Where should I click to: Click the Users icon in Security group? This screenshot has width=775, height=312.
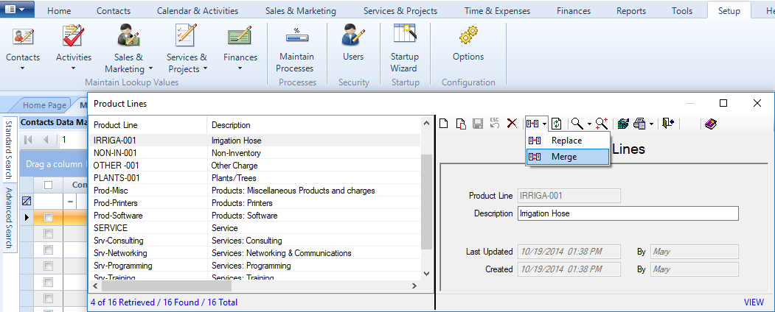coord(353,44)
